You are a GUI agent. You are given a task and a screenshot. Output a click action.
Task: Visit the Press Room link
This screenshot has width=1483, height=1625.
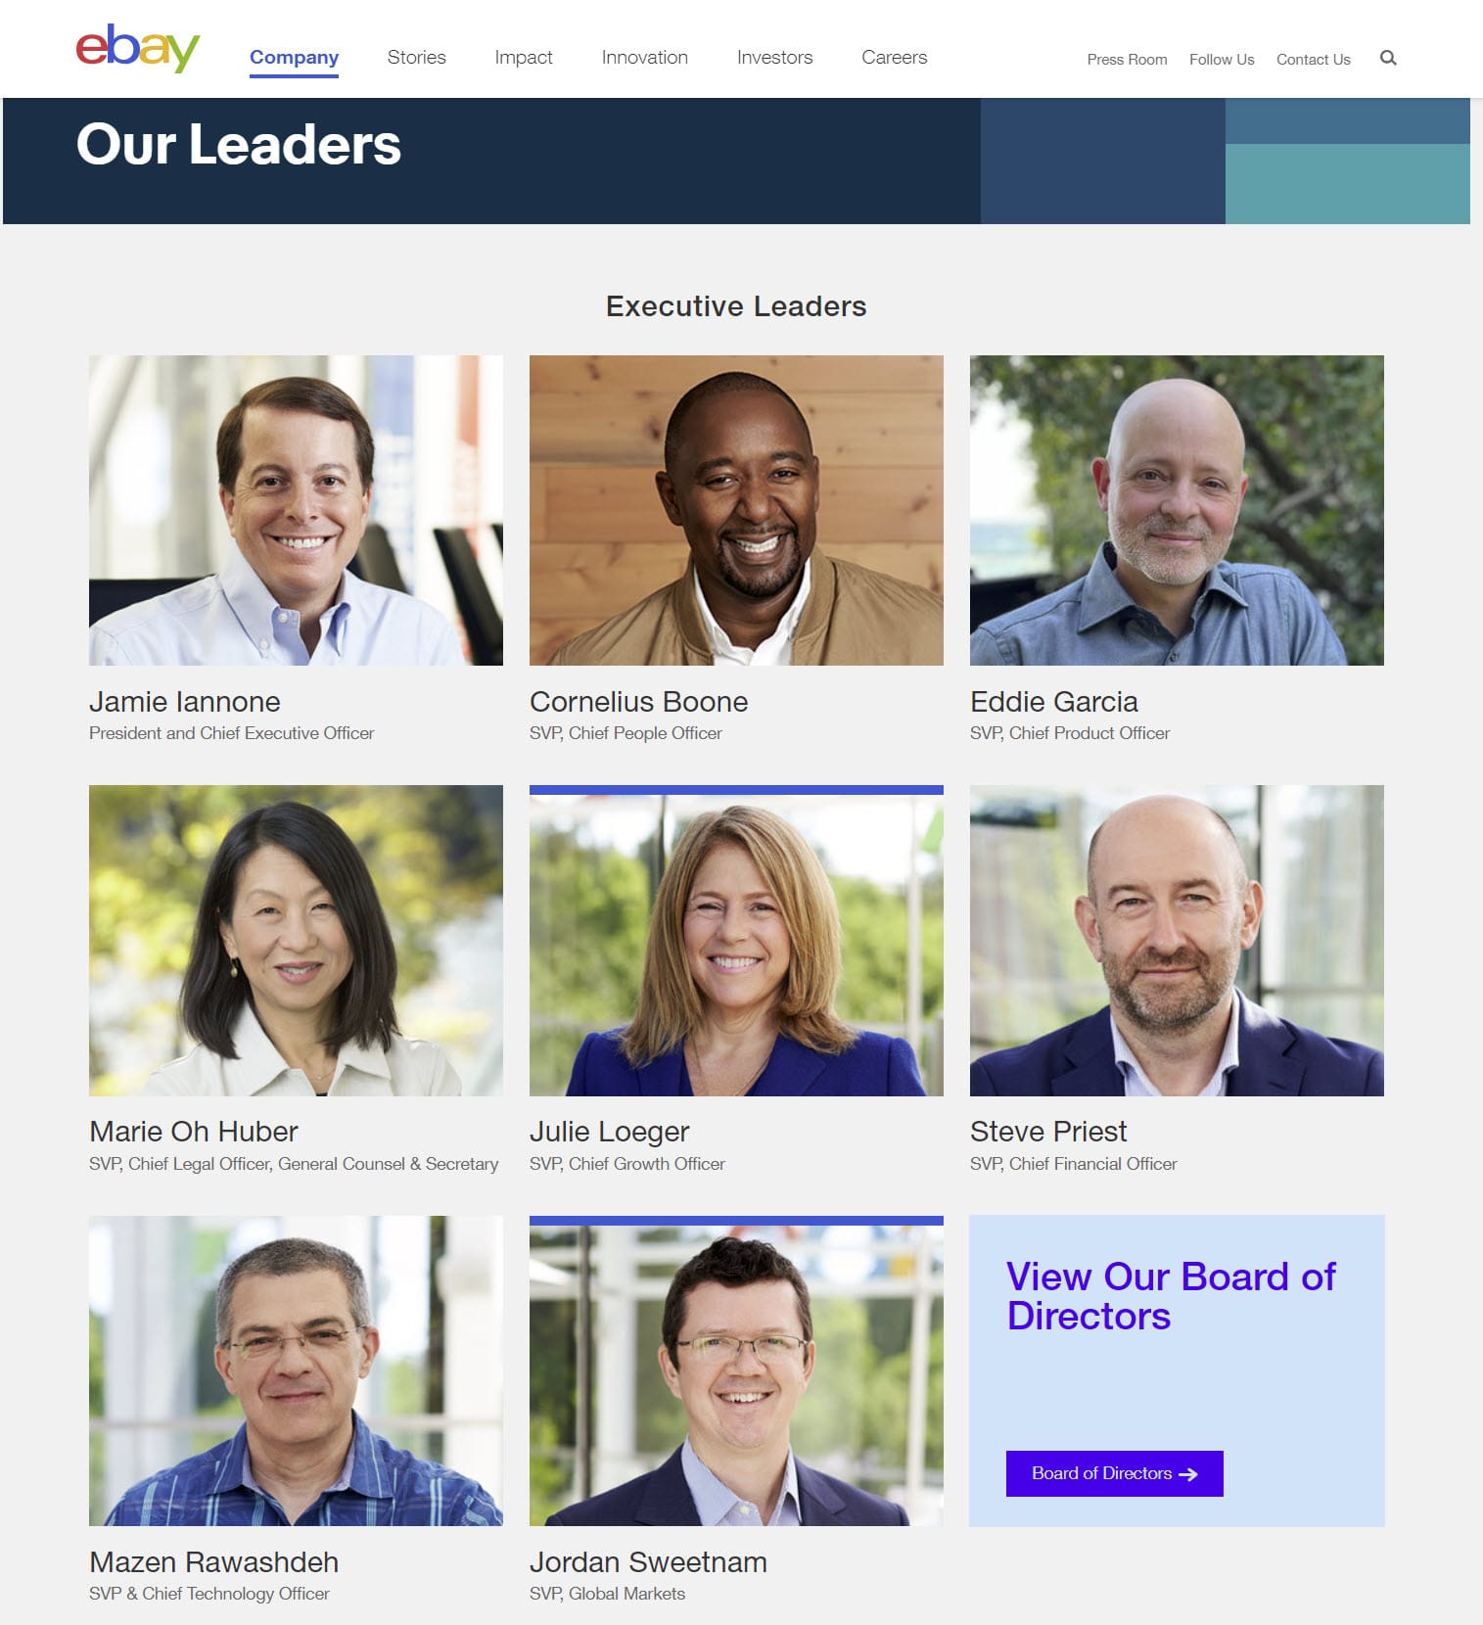tap(1127, 59)
